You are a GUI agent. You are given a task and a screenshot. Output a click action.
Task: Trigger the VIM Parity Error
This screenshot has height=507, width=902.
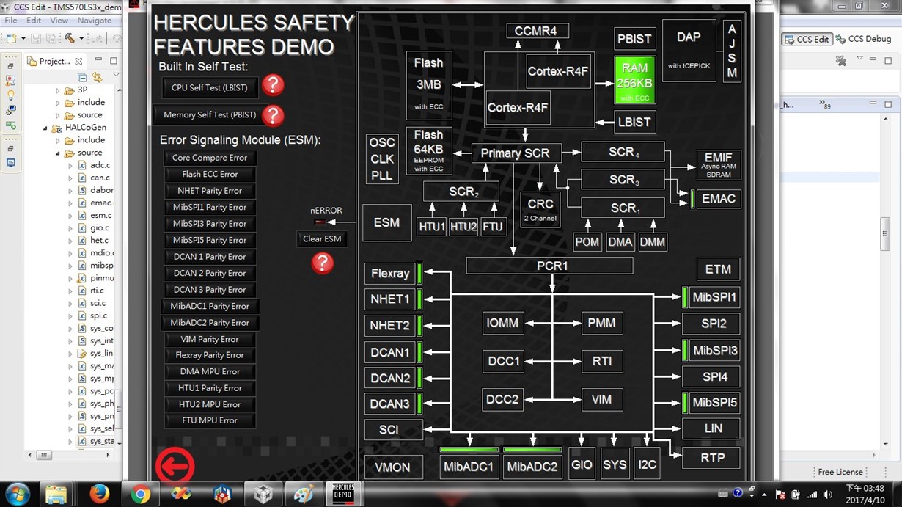[x=210, y=340]
